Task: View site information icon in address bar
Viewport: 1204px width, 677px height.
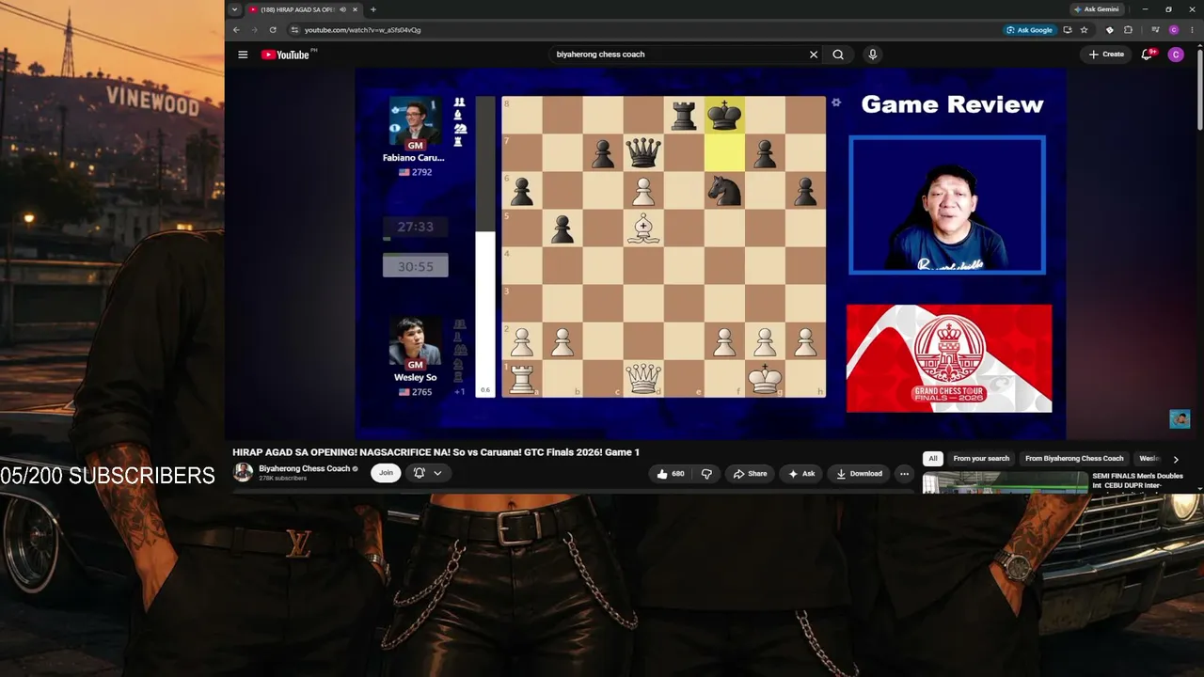Action: (294, 30)
